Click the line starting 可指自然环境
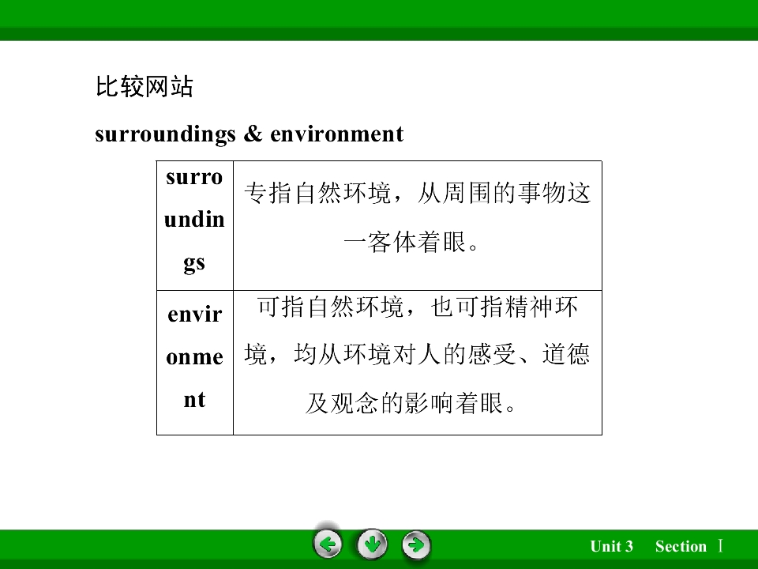This screenshot has width=758, height=569. tap(417, 307)
